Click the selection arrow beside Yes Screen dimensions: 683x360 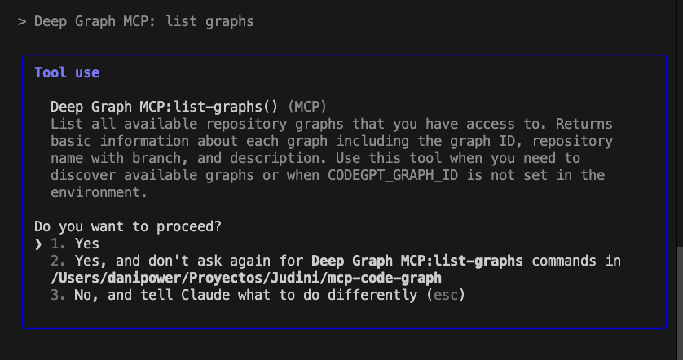coord(38,244)
